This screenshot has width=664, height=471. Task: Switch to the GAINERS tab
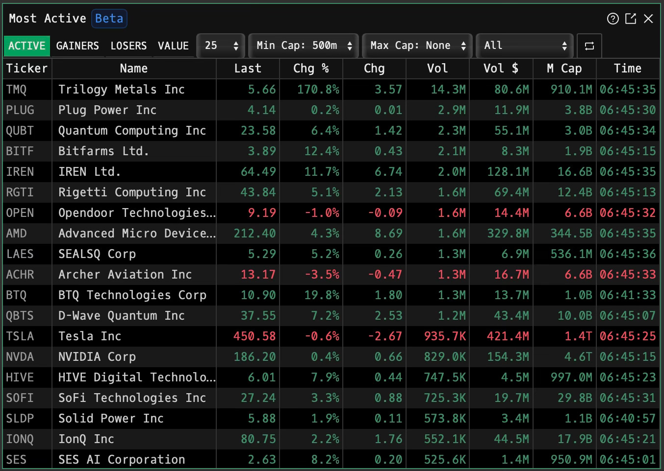(77, 46)
